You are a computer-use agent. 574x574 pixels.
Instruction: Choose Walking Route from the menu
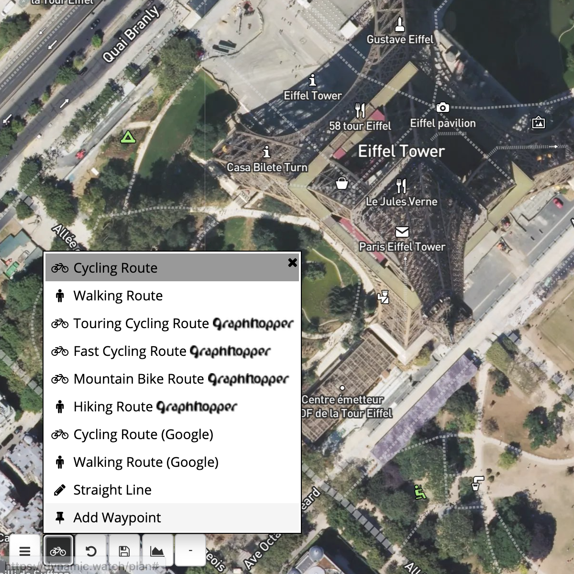(x=118, y=296)
